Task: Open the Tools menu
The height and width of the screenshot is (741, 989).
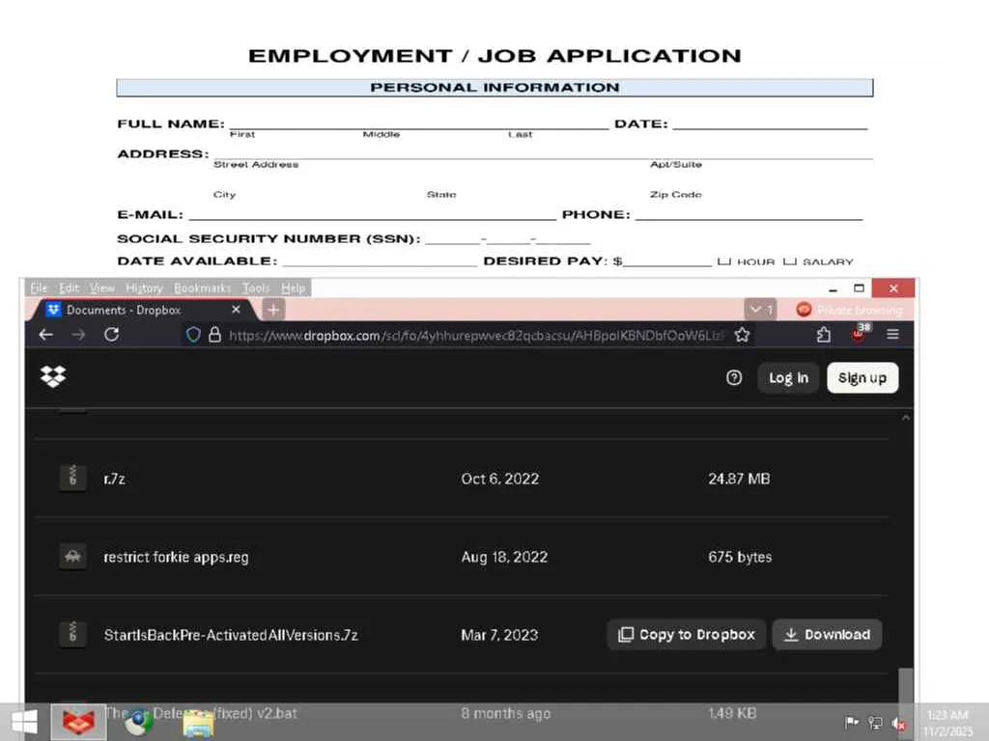Action: click(x=255, y=288)
